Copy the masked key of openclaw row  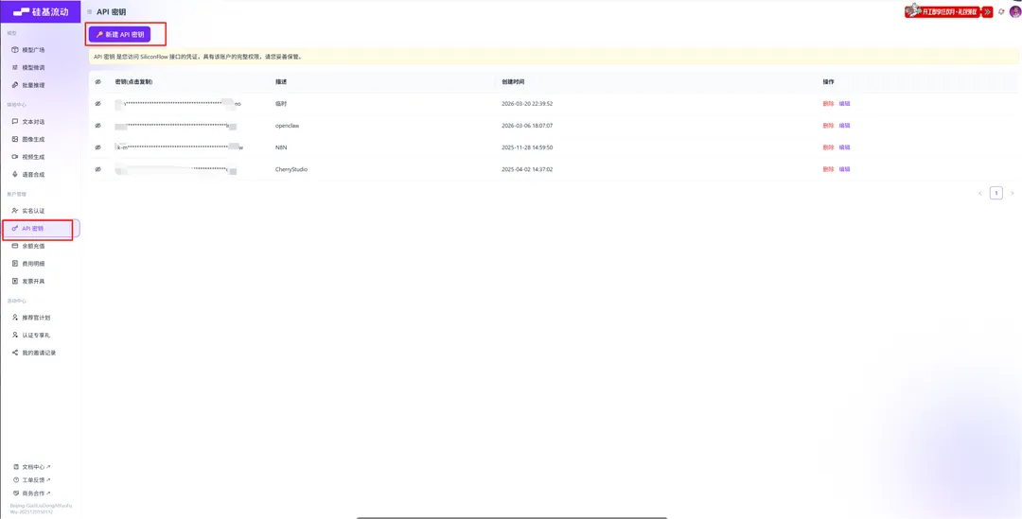(x=175, y=125)
